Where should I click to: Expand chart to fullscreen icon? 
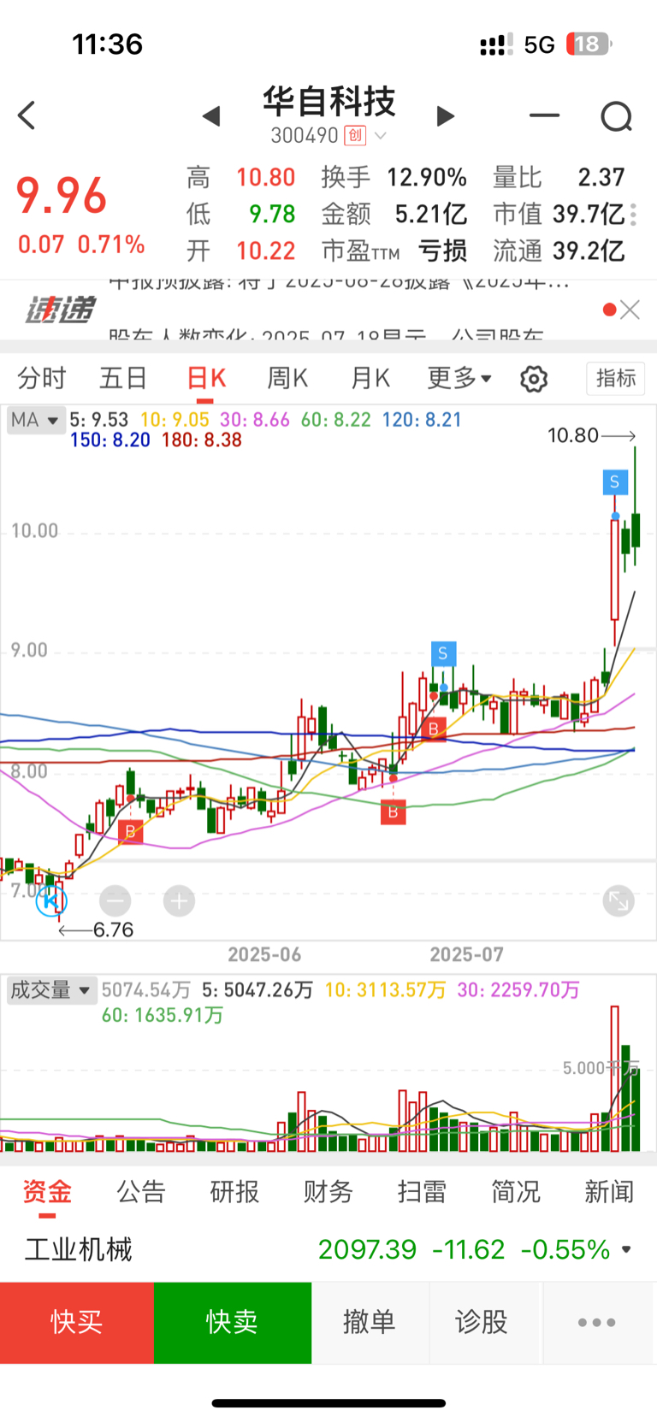[619, 900]
